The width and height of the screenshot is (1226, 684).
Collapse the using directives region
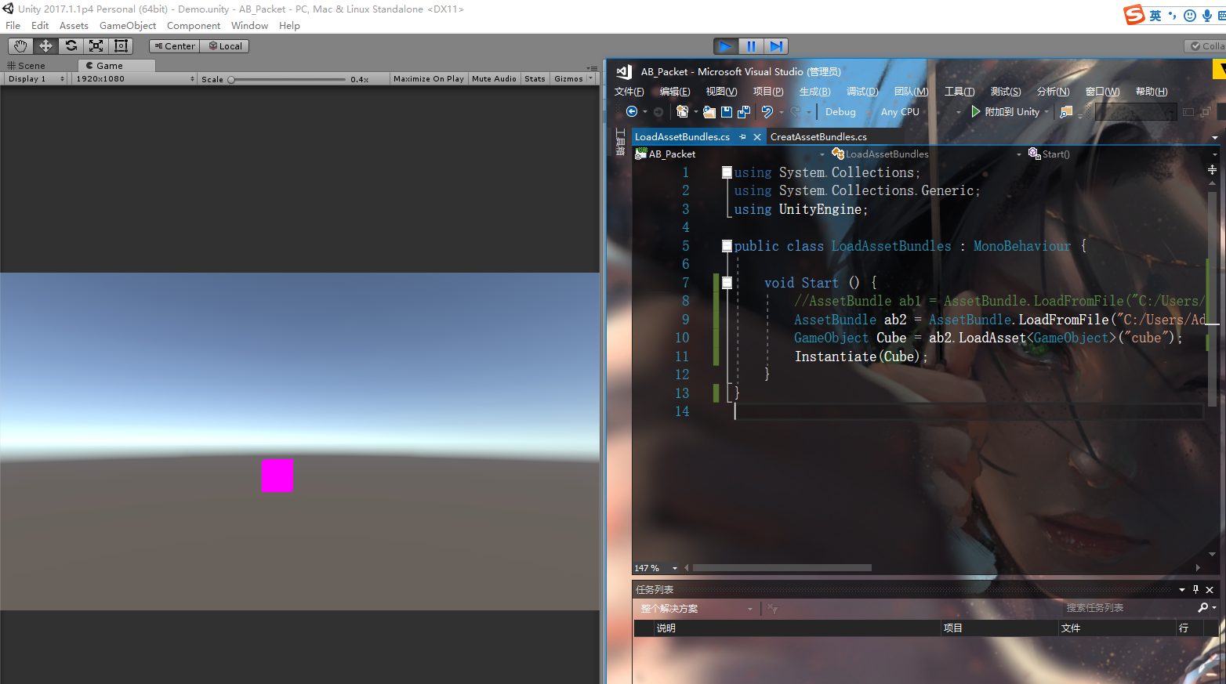(x=727, y=172)
